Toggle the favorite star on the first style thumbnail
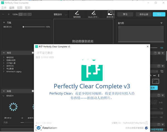Image resolution: width=167 pixels, height=132 pixels. click(22, 118)
